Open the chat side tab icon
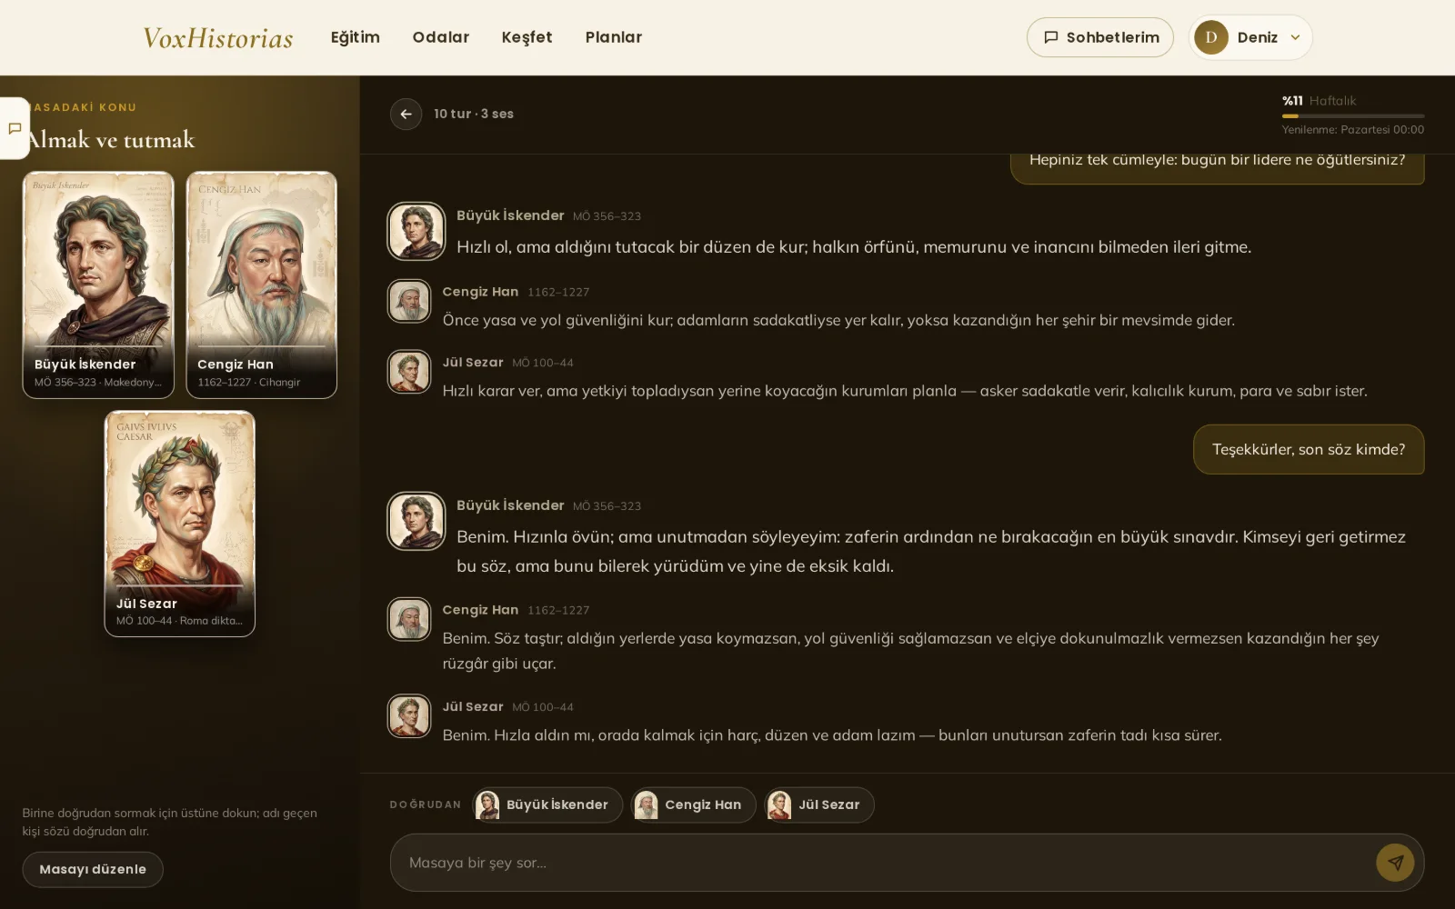 [15, 128]
